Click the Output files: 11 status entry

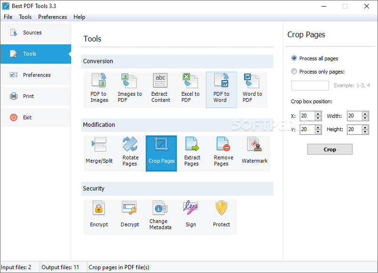[x=60, y=267]
